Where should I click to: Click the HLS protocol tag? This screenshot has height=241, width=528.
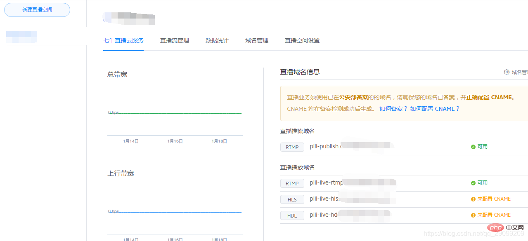click(x=292, y=199)
